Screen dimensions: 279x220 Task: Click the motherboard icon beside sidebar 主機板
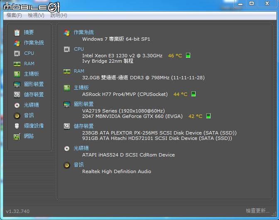17,74
